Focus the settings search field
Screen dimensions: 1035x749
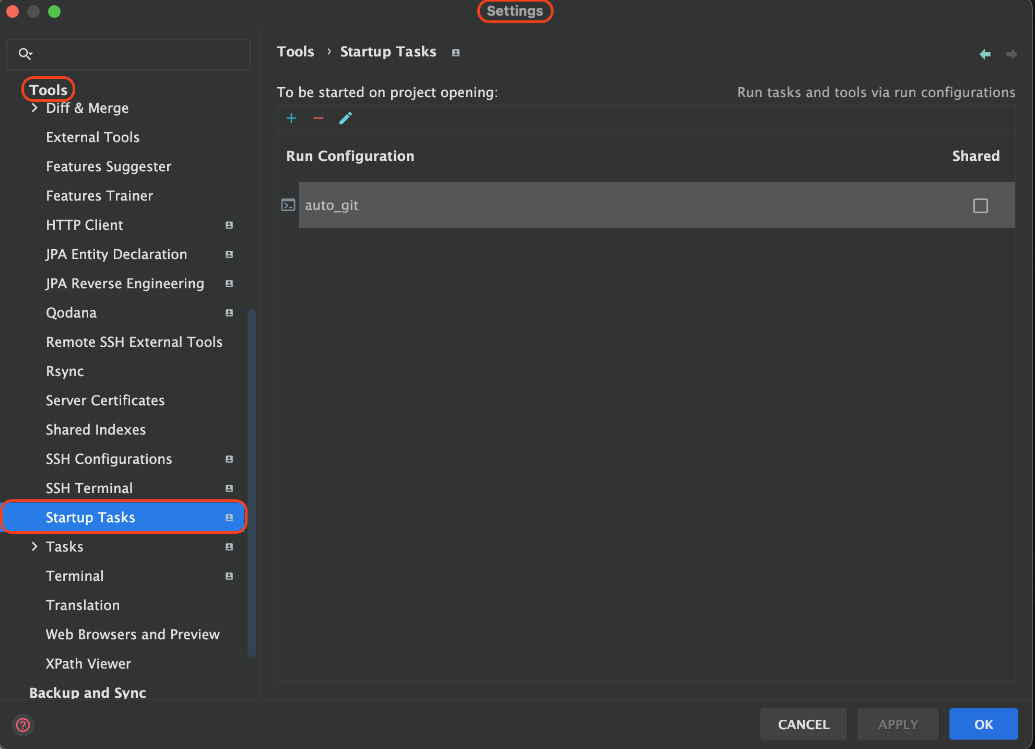[x=136, y=54]
